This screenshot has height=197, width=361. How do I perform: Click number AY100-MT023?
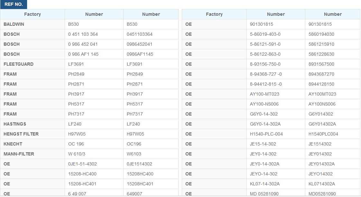[x=264, y=94]
